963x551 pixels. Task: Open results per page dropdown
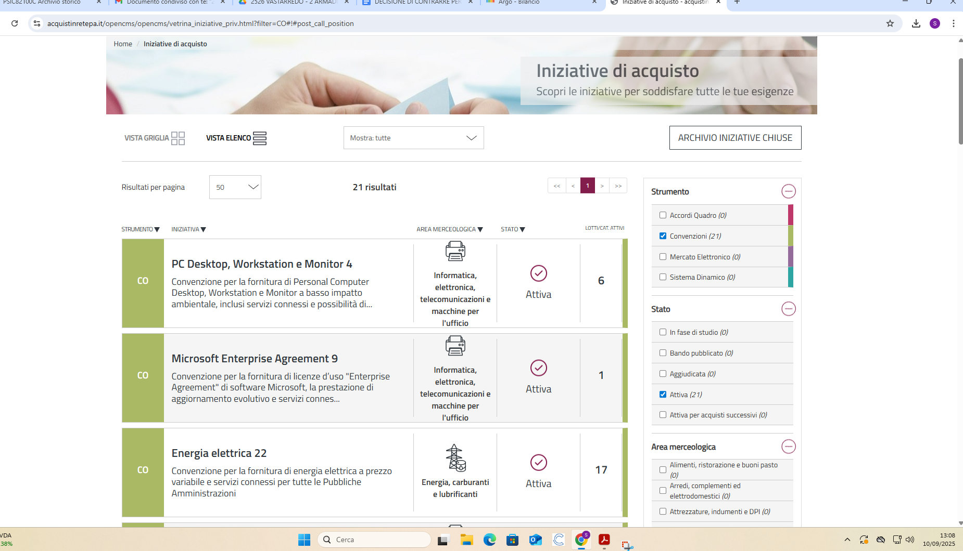click(235, 187)
